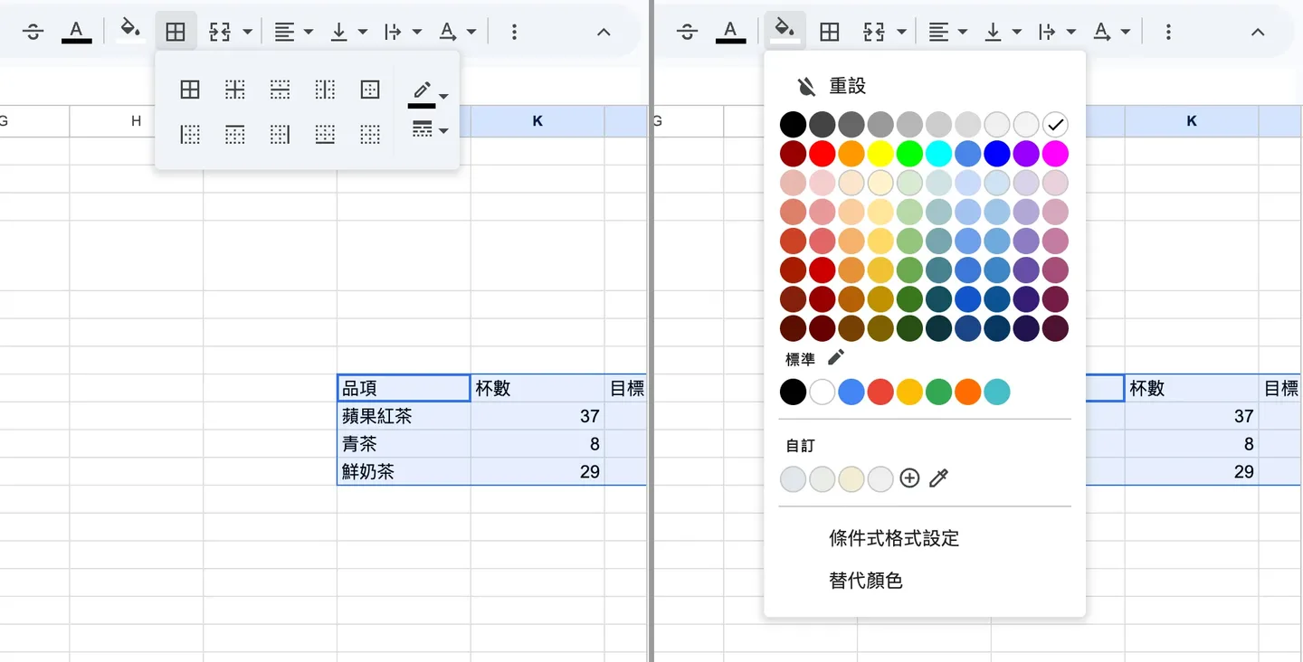Screen dimensions: 1303x662
Task: Open 條件式格式設定 conditional formatting
Action: point(894,539)
